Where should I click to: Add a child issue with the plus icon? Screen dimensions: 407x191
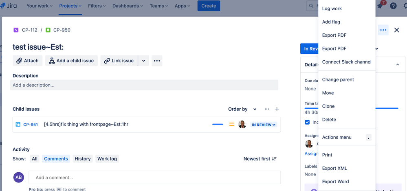pyautogui.click(x=277, y=109)
